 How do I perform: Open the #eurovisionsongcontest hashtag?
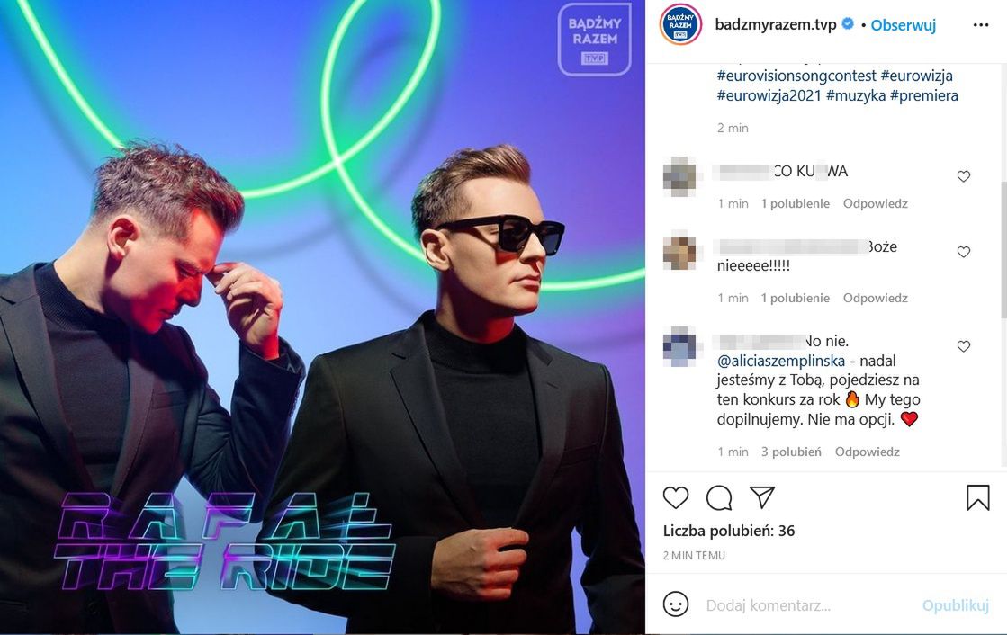click(x=796, y=76)
